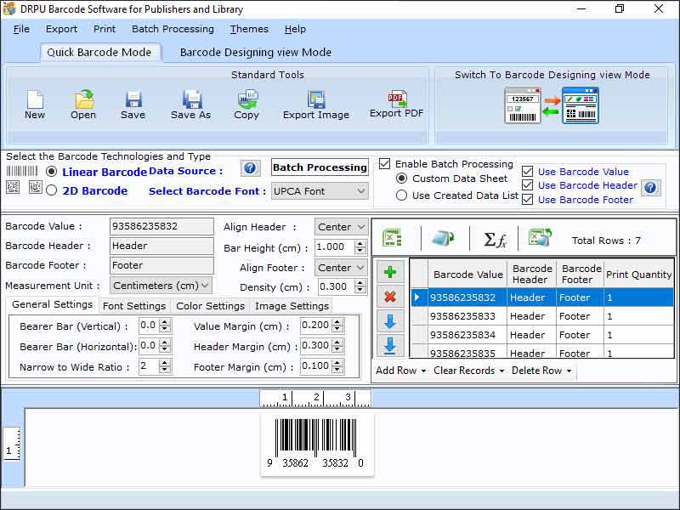Screen dimensions: 680x510
Task: Create a new barcode with the New icon
Action: click(34, 102)
